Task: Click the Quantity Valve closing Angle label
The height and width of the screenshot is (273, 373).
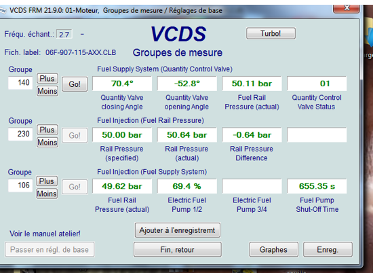Action: click(x=122, y=102)
